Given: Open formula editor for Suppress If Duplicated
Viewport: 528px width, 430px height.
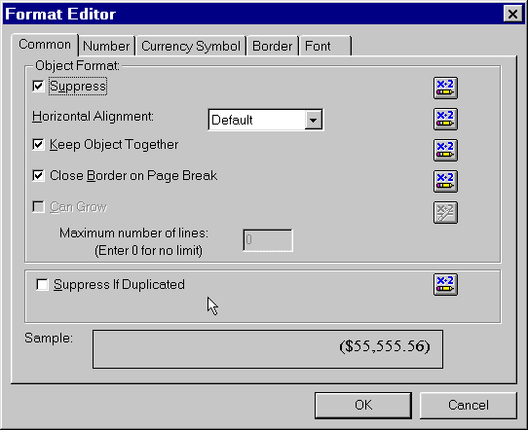Looking at the screenshot, I should pyautogui.click(x=445, y=284).
